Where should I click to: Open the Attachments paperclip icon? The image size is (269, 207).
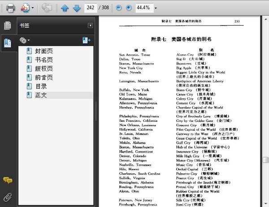[x=8, y=197]
